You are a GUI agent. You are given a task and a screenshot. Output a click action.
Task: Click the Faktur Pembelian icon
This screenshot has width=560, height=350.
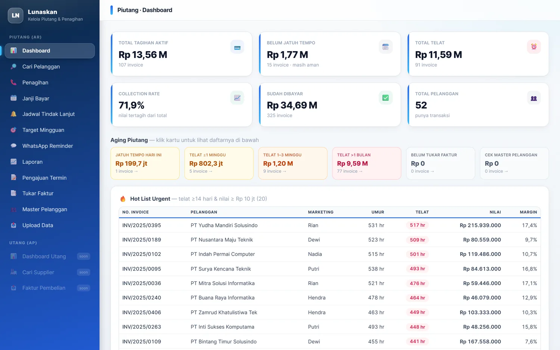coord(13,288)
